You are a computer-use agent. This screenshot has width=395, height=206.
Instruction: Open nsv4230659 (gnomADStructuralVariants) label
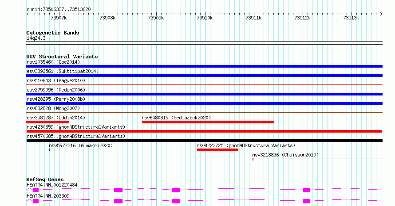coord(76,127)
